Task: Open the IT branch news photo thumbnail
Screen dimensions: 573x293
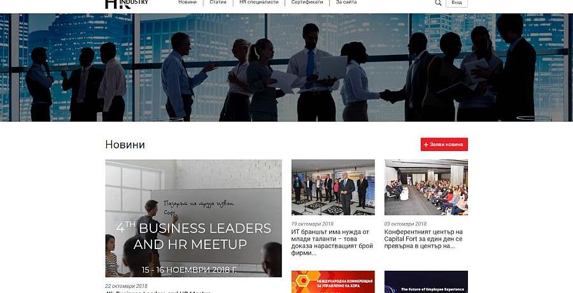Action: point(333,187)
